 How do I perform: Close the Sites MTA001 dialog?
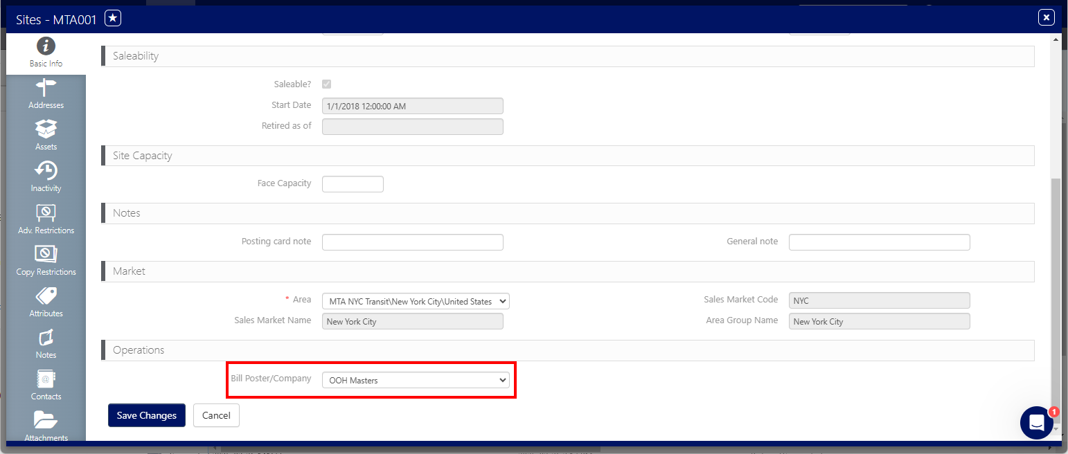tap(1046, 17)
